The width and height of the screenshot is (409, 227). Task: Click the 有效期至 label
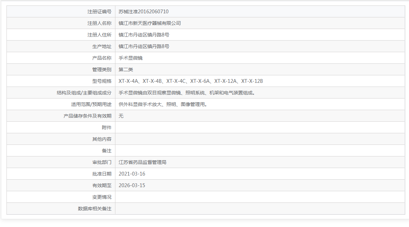[102, 185]
